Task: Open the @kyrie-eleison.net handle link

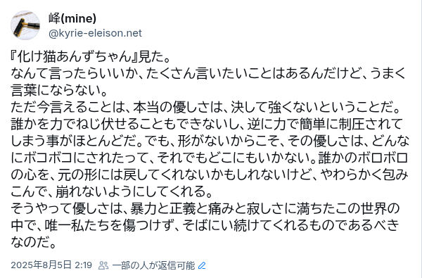Action: pyautogui.click(x=95, y=33)
